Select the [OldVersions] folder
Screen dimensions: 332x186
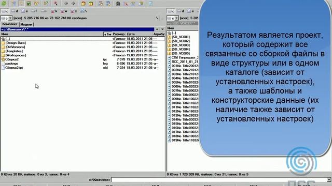coord(82,47)
